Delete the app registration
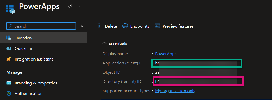The width and height of the screenshot is (272, 100). click(107, 26)
